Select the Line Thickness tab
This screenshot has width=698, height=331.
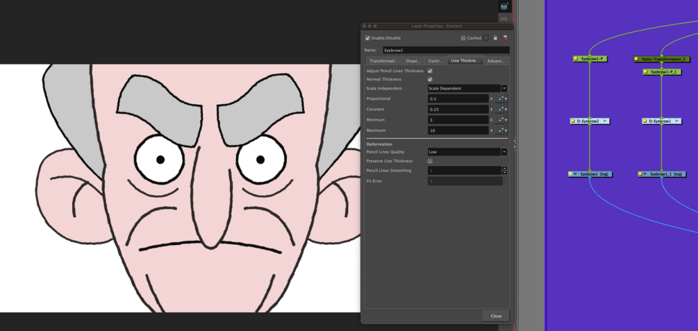(x=465, y=61)
